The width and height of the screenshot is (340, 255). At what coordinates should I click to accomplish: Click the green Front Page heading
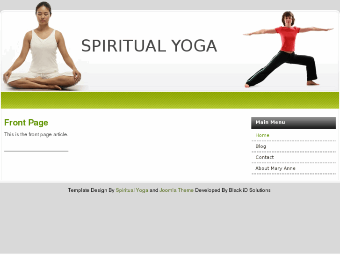click(x=26, y=123)
